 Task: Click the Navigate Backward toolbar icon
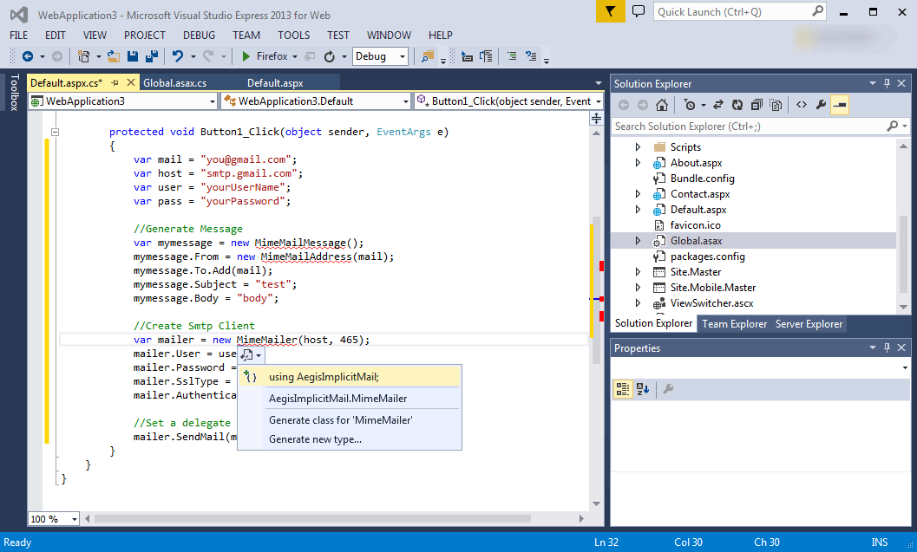(x=28, y=56)
